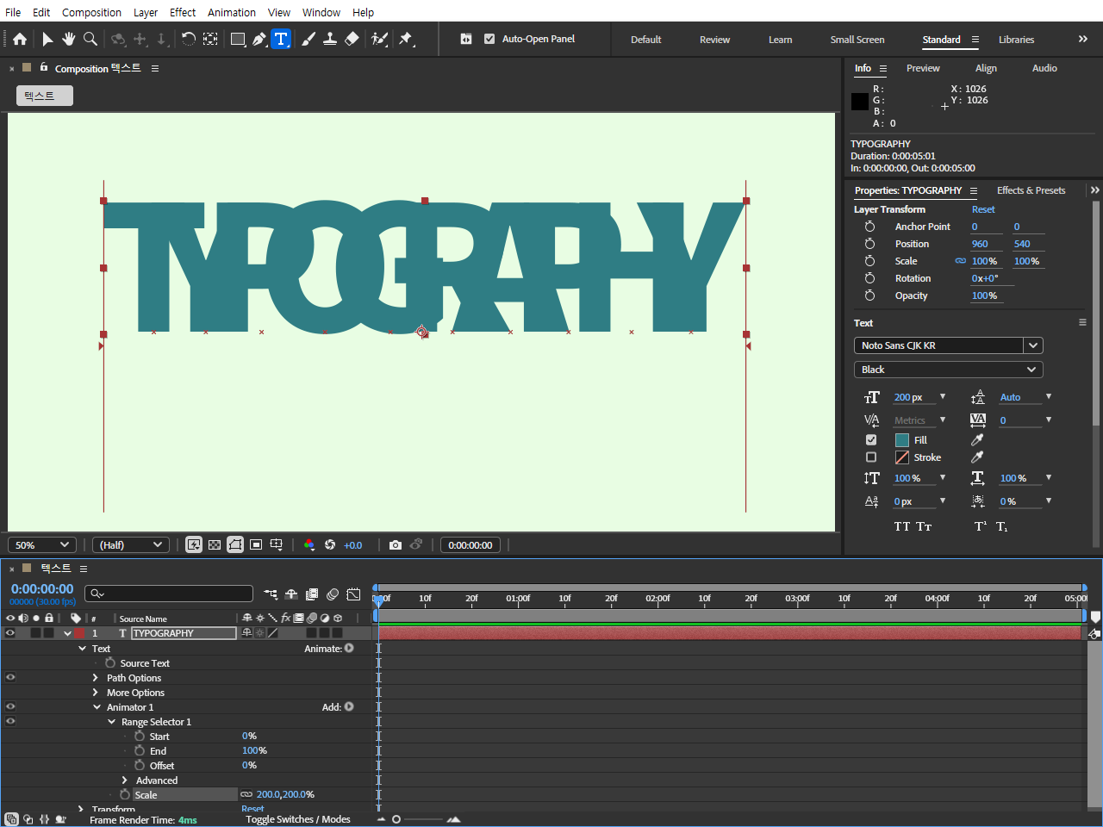Collapse the Text property group
Viewport: 1103px width, 827px height.
pyautogui.click(x=83, y=649)
